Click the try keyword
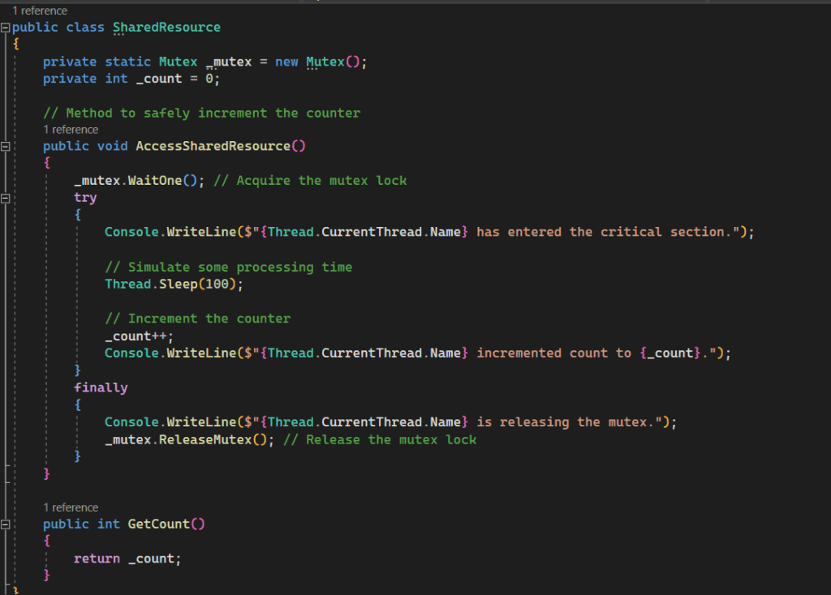The image size is (831, 595). [85, 197]
